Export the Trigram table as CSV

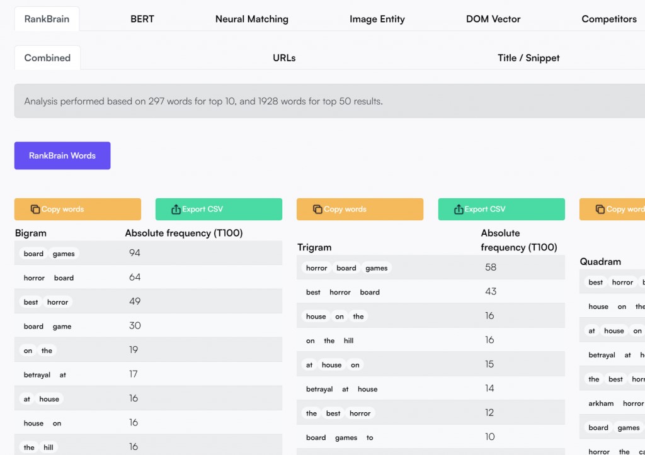501,210
